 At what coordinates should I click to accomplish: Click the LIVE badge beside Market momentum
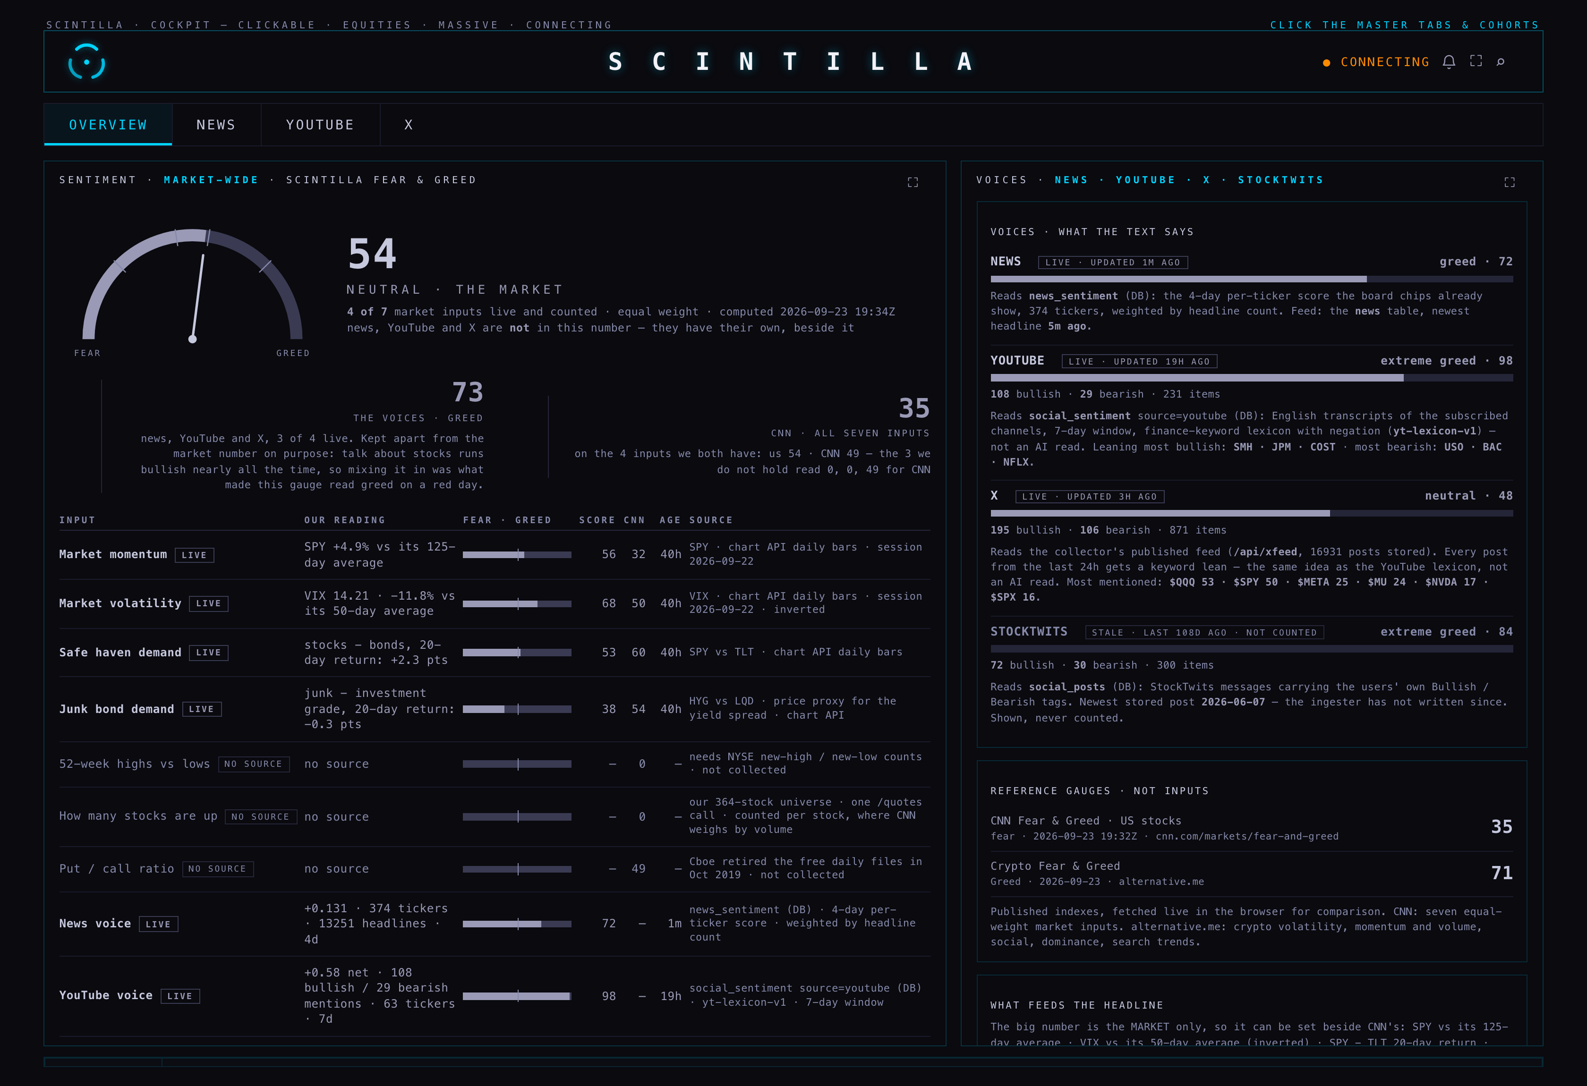point(194,555)
